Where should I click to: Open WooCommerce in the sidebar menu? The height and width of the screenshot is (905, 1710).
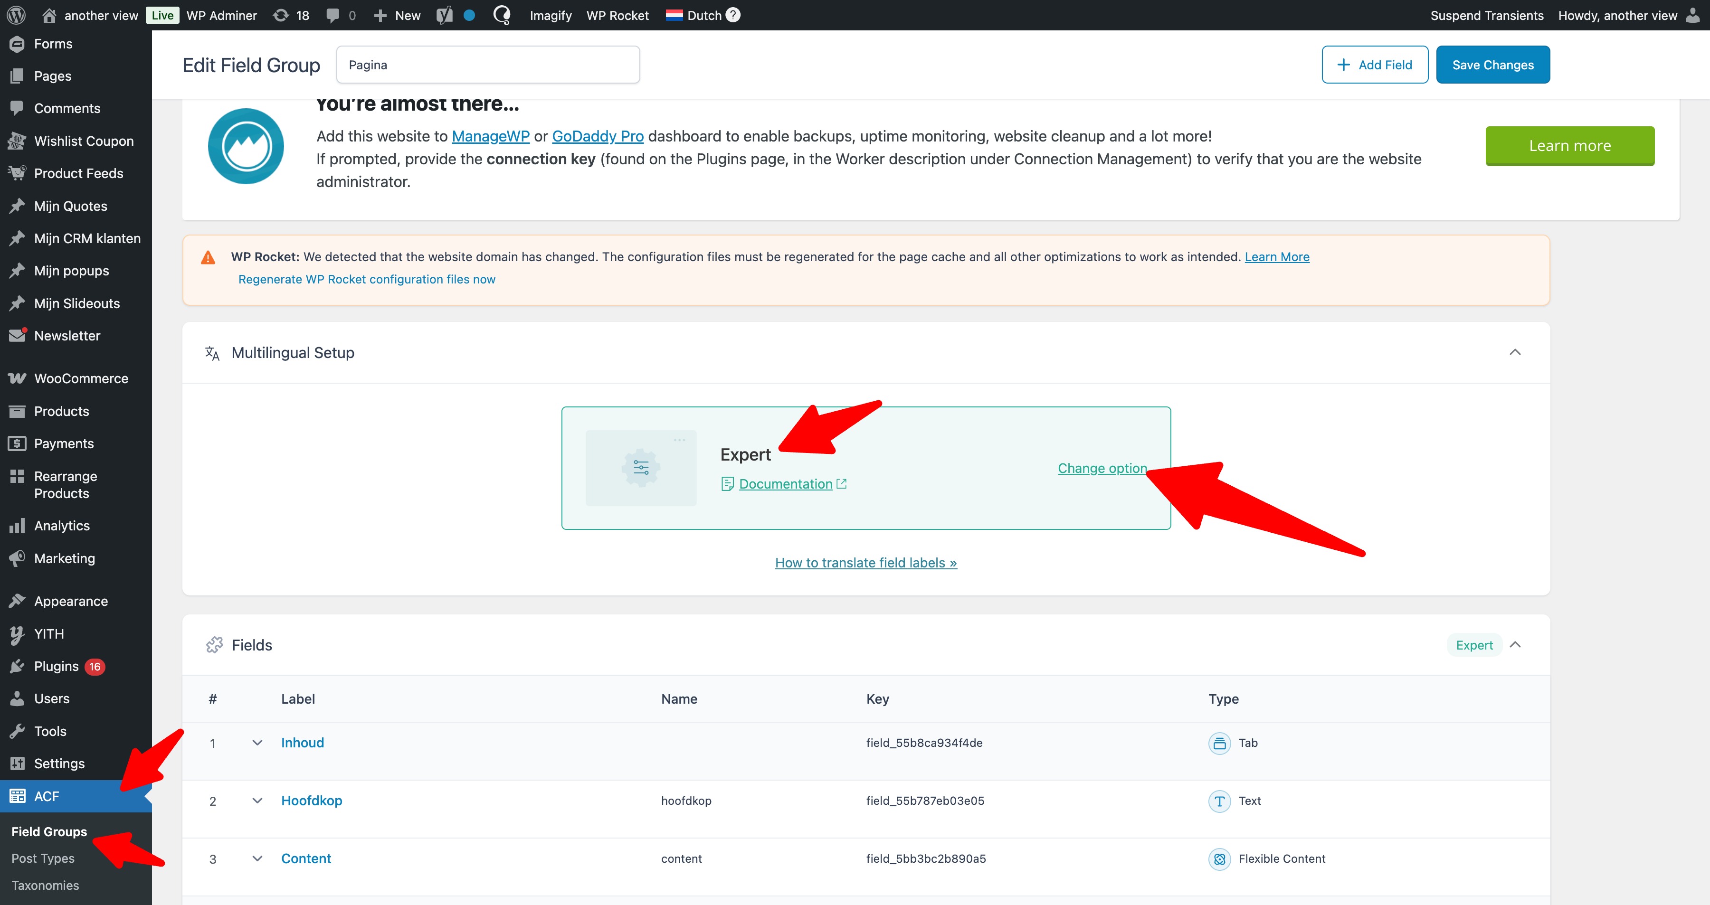click(x=80, y=378)
